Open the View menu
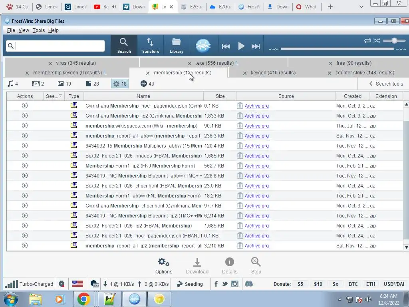409x307 pixels. (x=24, y=30)
